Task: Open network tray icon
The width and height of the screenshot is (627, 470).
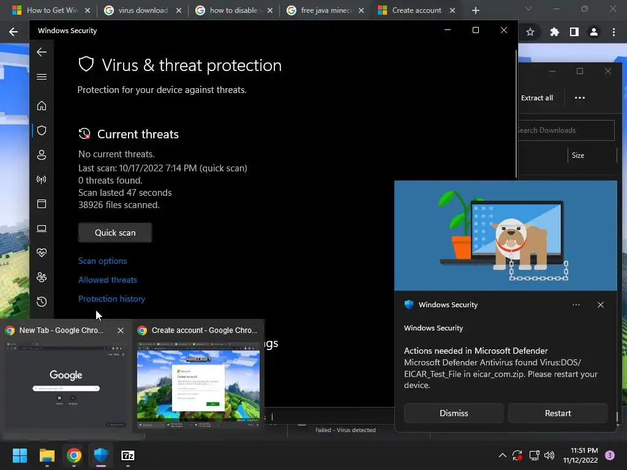Action: [x=534, y=455]
